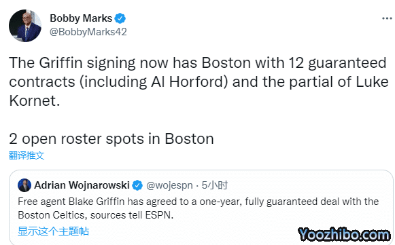The image size is (395, 245).
Task: Open Adrian Wojnarowski's small avatar
Action: [x=24, y=185]
